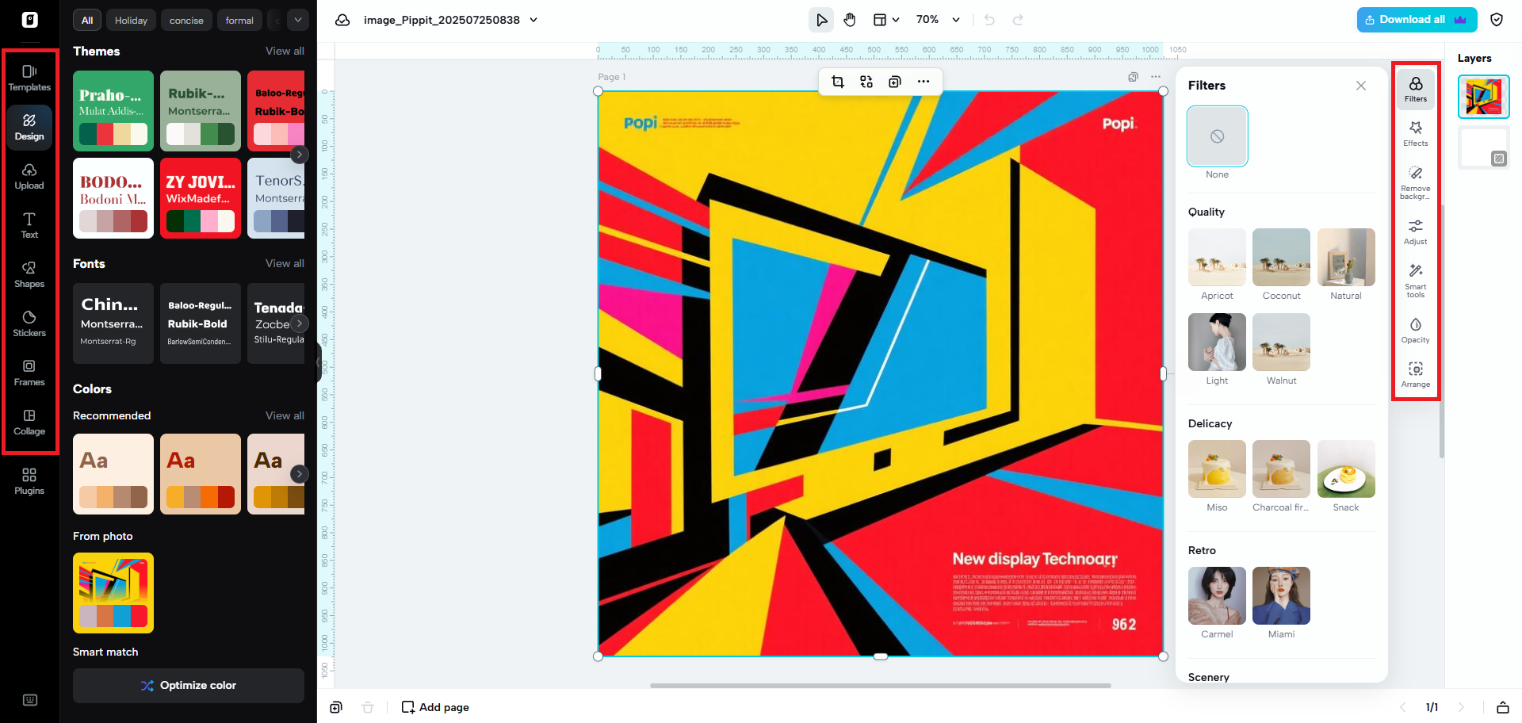Click the cloud save status icon
1522x723 pixels.
(x=342, y=20)
